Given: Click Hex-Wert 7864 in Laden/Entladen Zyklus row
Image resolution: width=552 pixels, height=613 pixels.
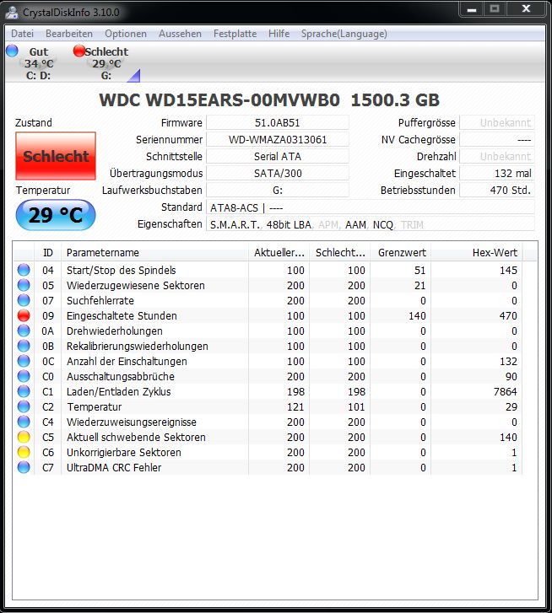Looking at the screenshot, I should coord(505,392).
